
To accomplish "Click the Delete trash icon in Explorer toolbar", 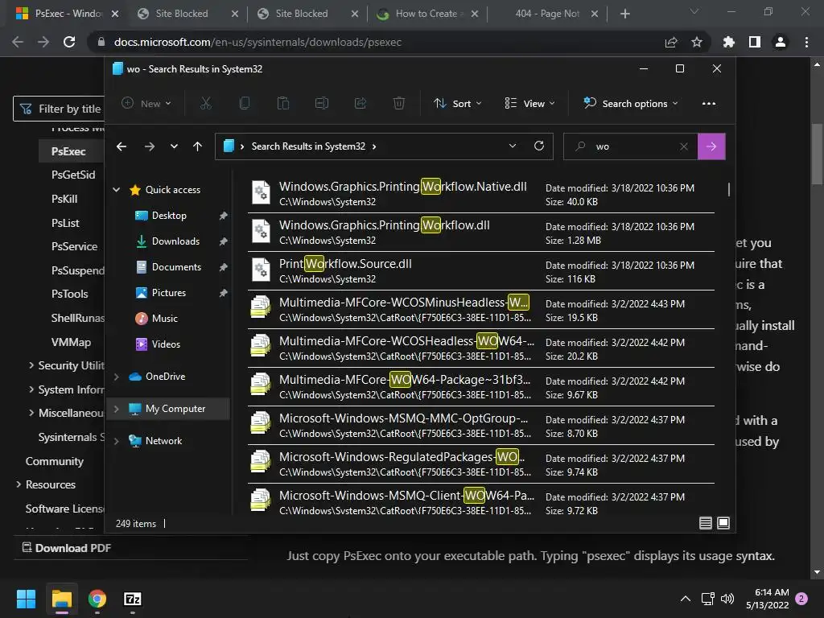I will (x=399, y=104).
